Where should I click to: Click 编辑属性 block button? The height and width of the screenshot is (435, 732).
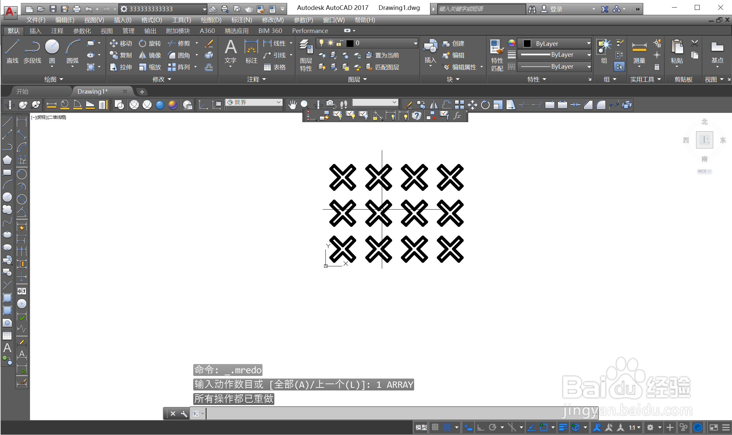[x=460, y=67]
